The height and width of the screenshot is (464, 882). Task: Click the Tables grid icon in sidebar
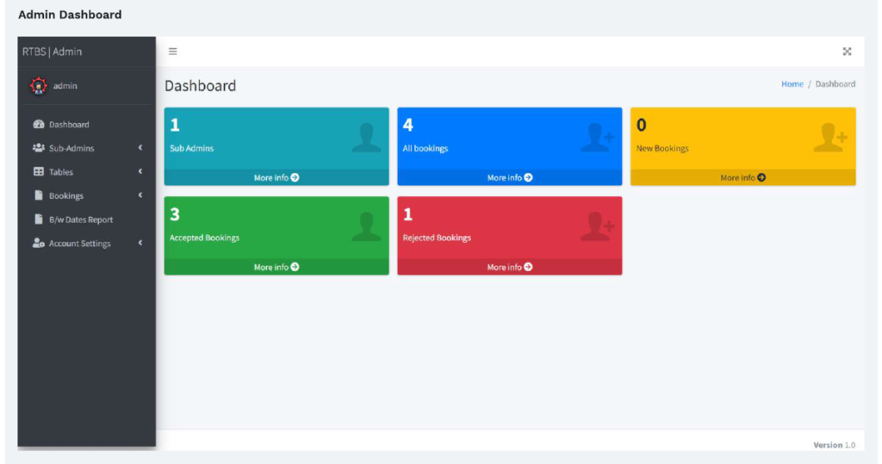click(x=38, y=171)
